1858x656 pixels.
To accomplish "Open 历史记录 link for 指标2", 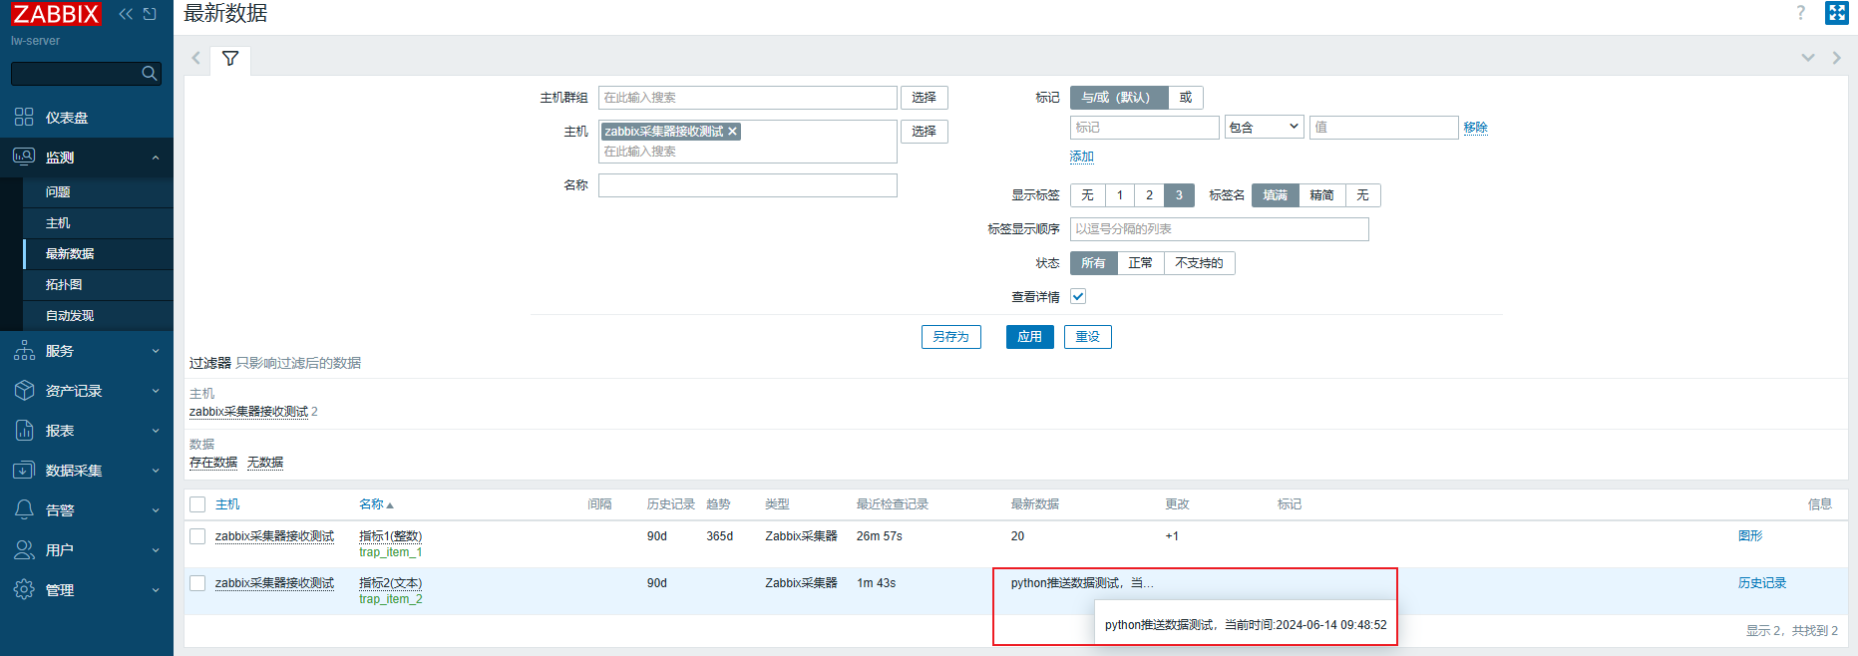I will pyautogui.click(x=1762, y=583).
